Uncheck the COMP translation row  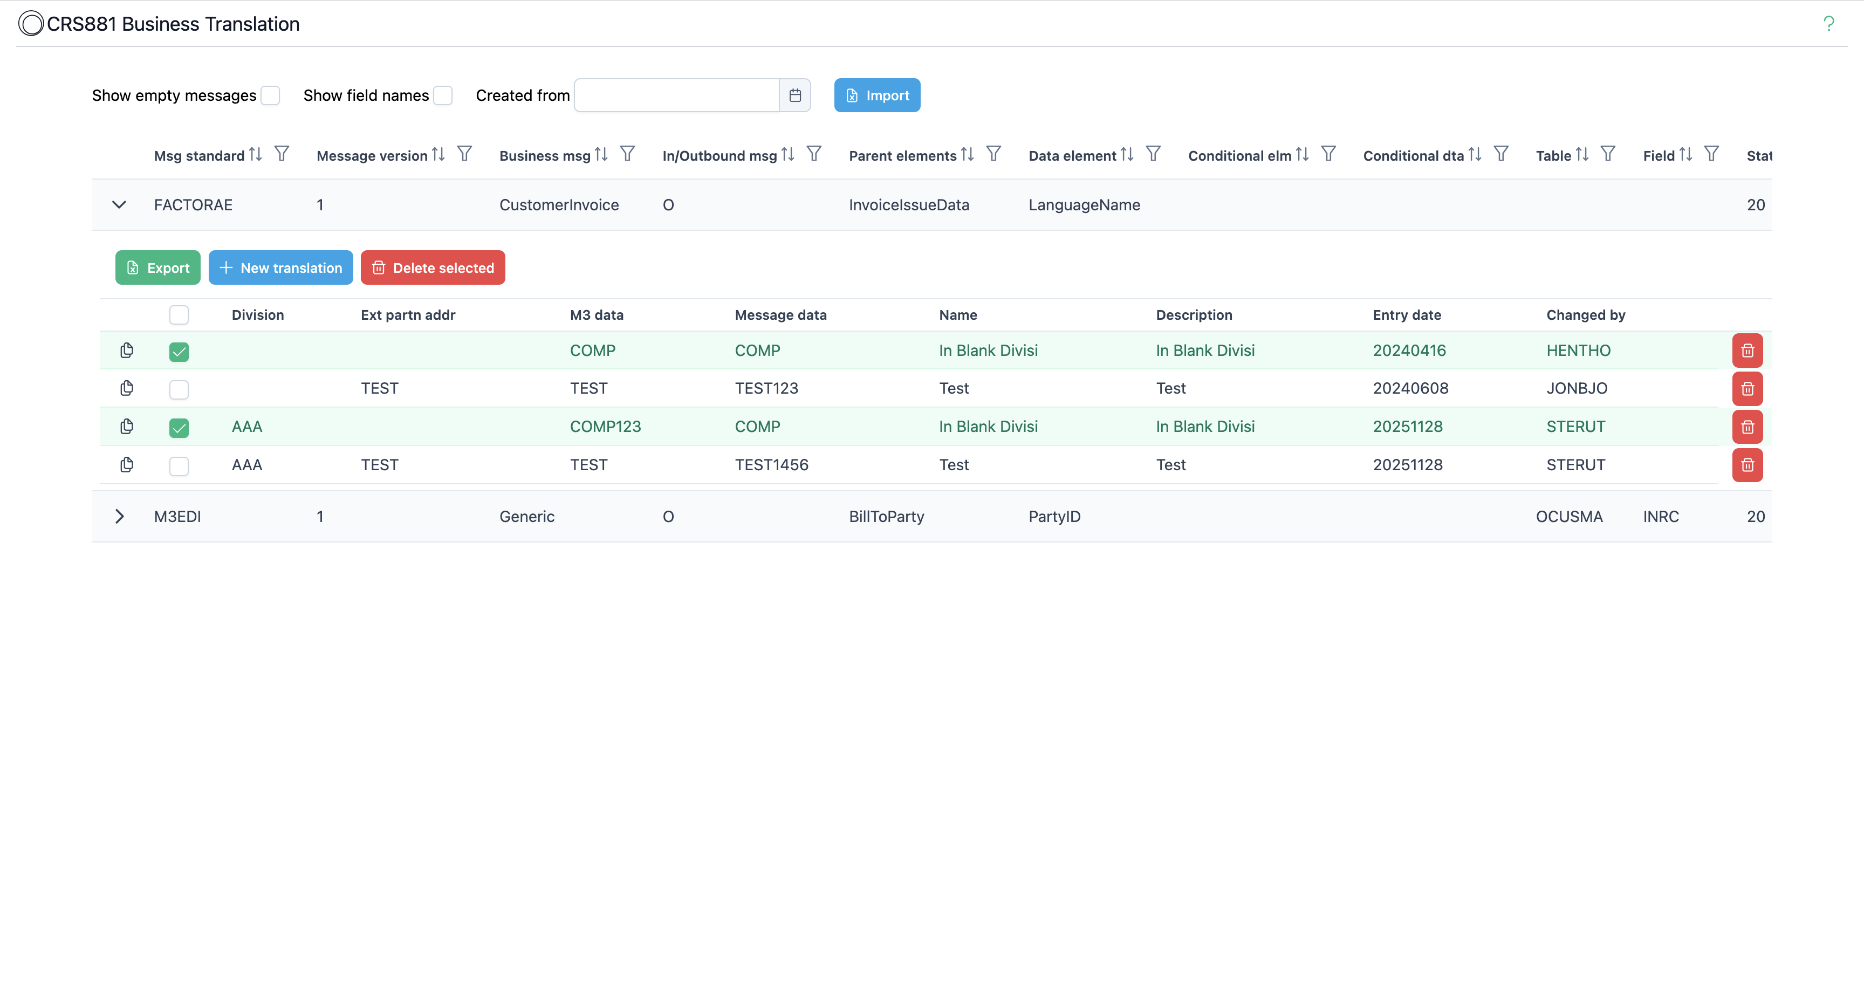coord(179,352)
